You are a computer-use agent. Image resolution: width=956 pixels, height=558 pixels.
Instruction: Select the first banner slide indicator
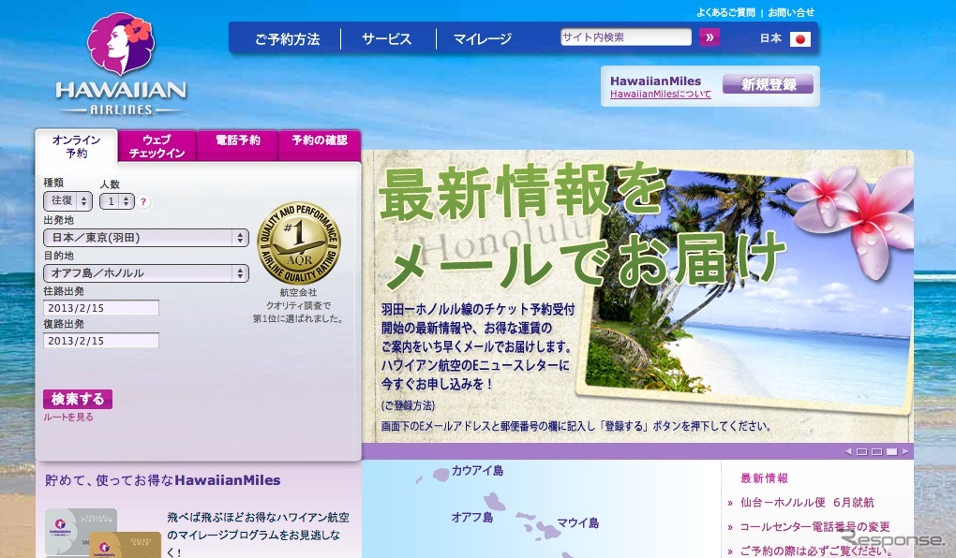click(861, 451)
